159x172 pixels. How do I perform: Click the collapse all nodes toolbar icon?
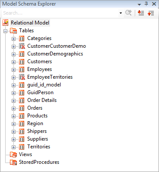point(151,13)
